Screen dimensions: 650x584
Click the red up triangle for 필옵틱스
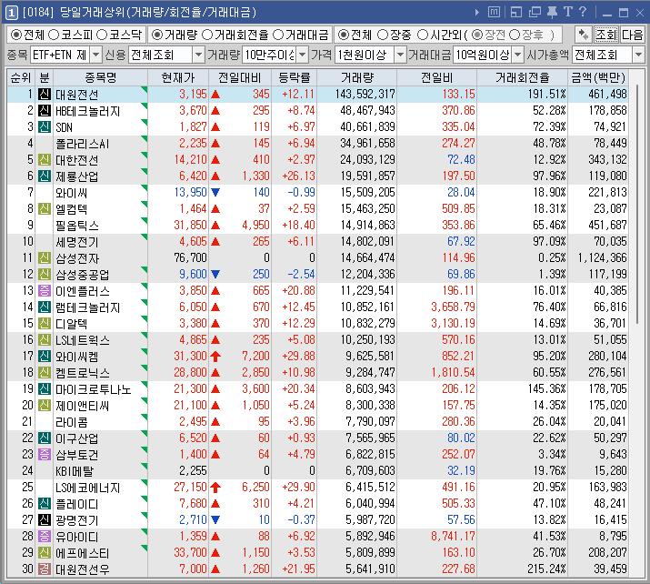pos(215,226)
